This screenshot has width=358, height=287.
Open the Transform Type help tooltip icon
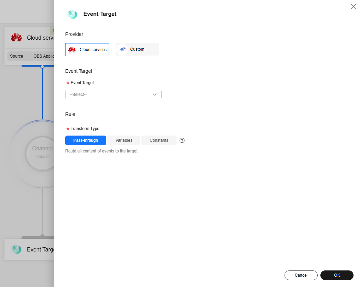coord(182,140)
